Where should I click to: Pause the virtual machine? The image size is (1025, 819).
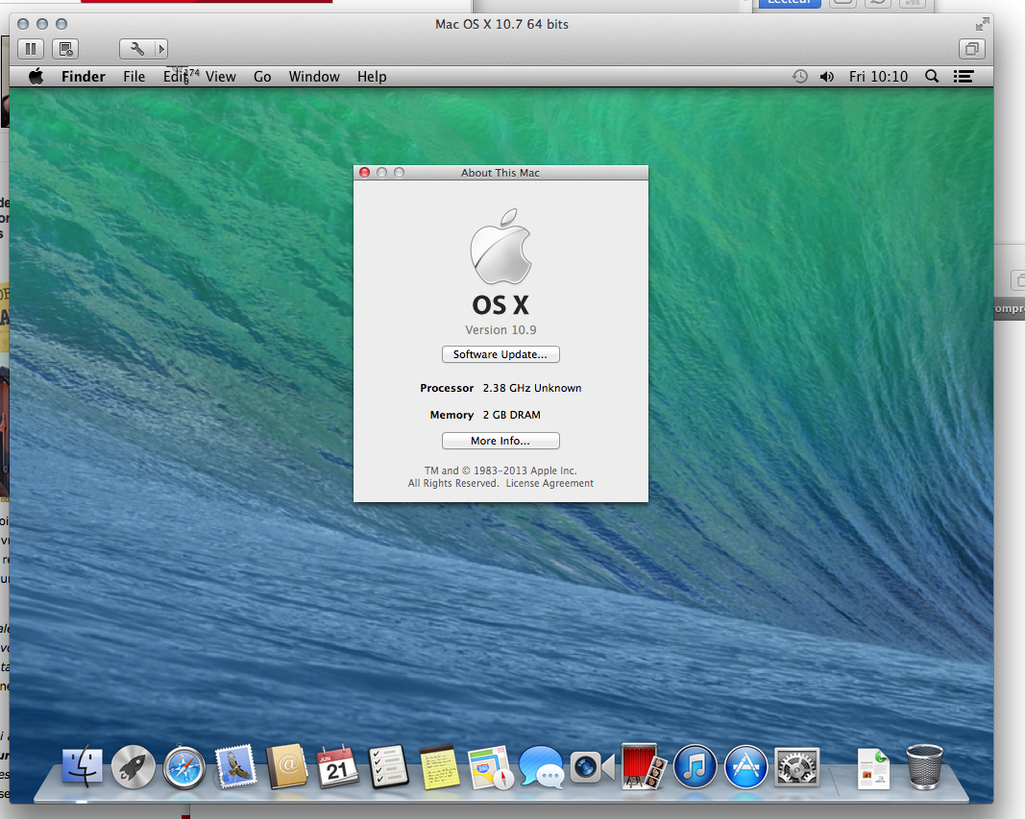tap(30, 48)
